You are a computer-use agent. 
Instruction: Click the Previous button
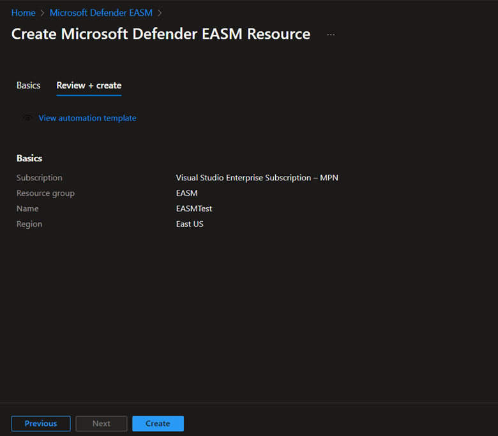(x=41, y=424)
